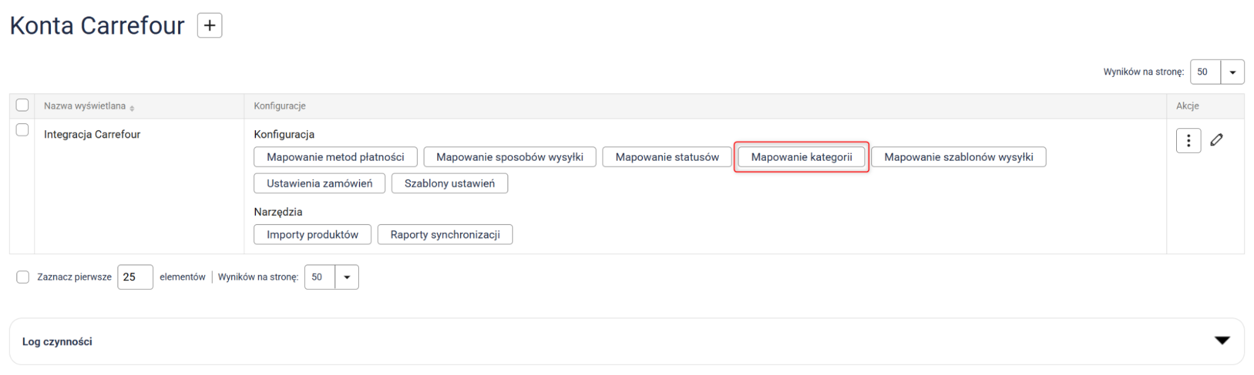
Task: Open Mapowanie kategorii configuration
Action: 801,157
